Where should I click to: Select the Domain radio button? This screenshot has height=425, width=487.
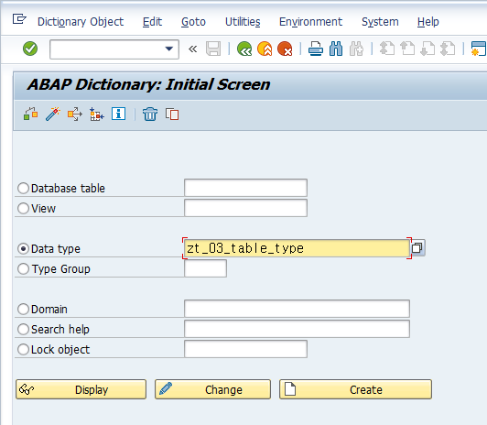pyautogui.click(x=23, y=309)
